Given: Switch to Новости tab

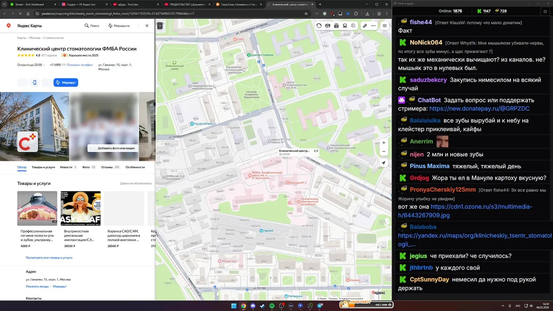Looking at the screenshot, I should 68,167.
